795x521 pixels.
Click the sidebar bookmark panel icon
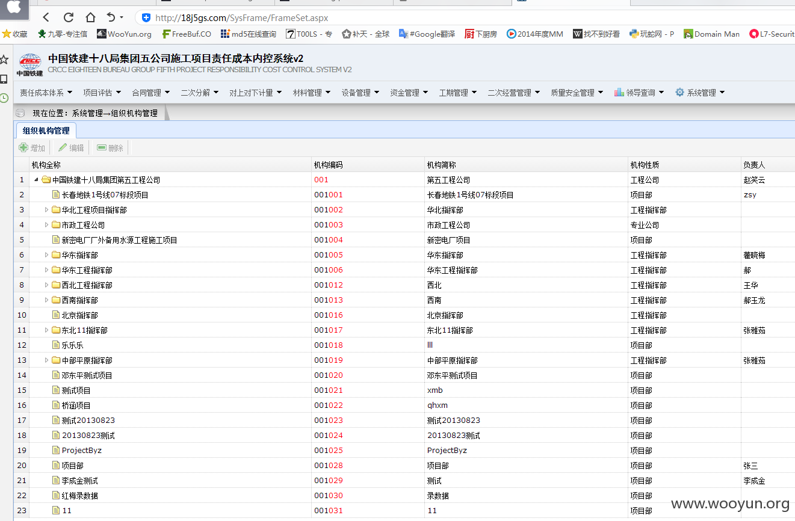[x=4, y=79]
